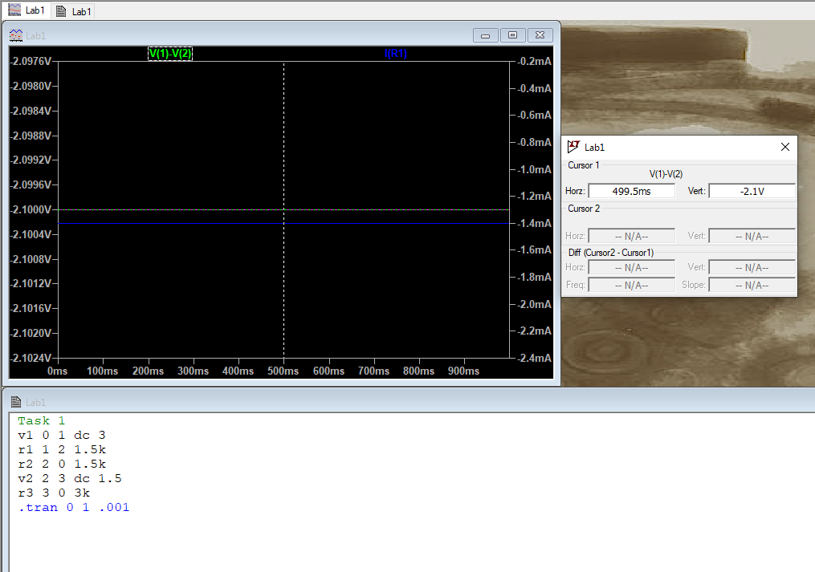
Task: Click the -1.0mA right axis label
Action: [534, 169]
